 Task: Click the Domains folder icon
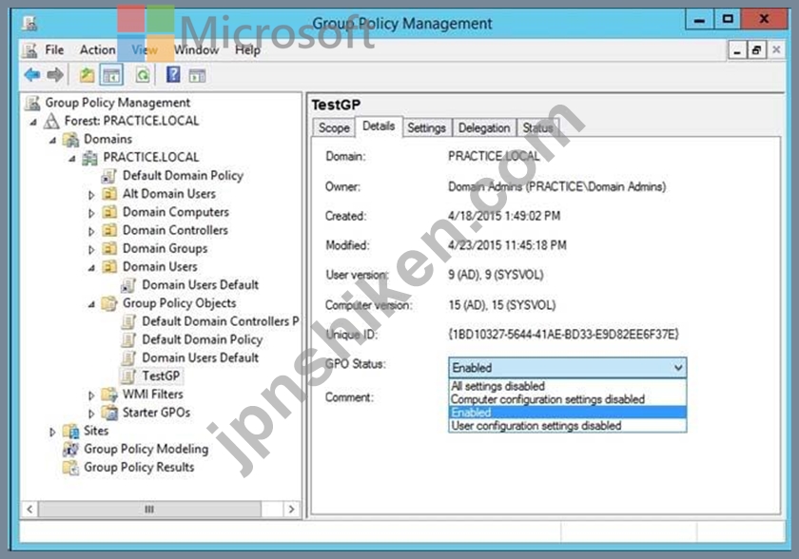click(x=70, y=139)
